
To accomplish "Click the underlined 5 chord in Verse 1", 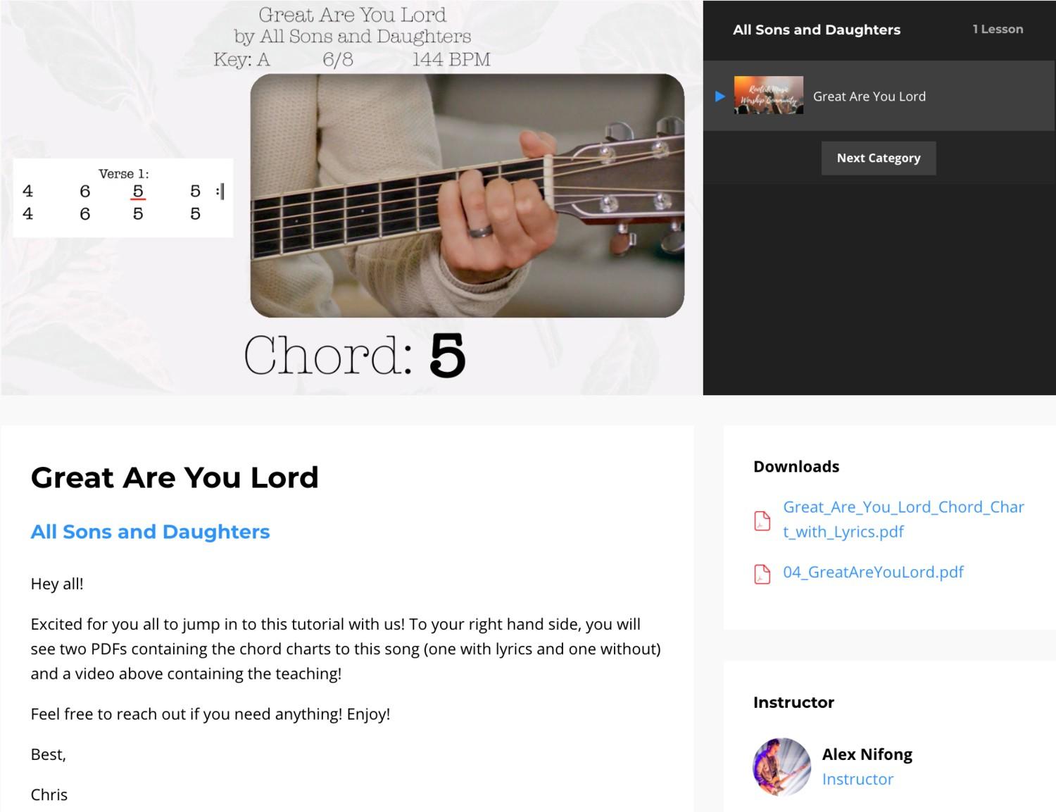I will pos(138,192).
